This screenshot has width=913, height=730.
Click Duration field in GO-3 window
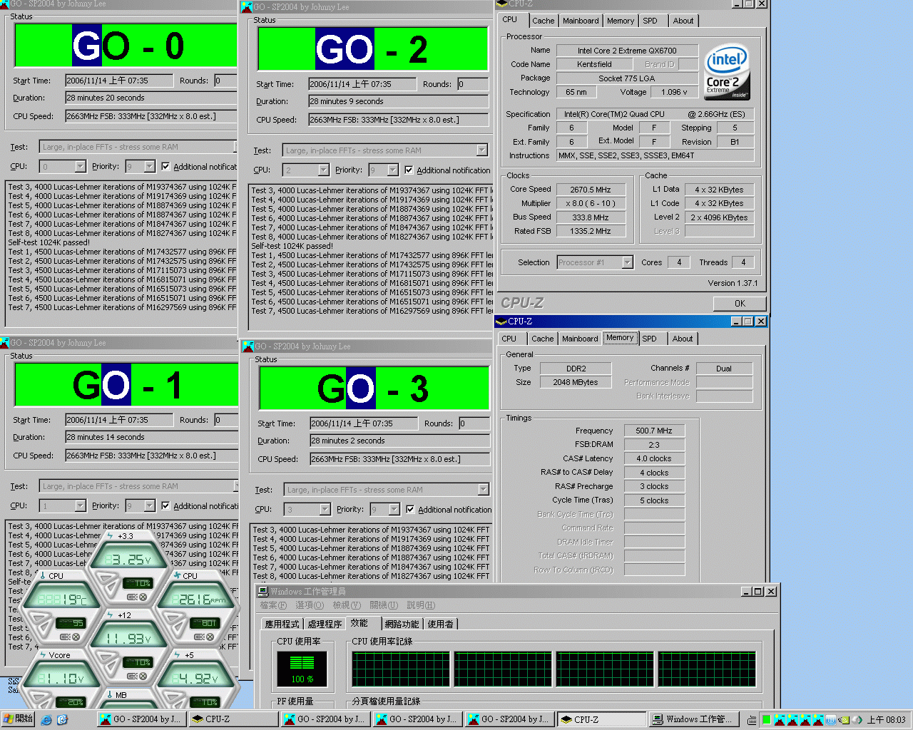click(399, 441)
